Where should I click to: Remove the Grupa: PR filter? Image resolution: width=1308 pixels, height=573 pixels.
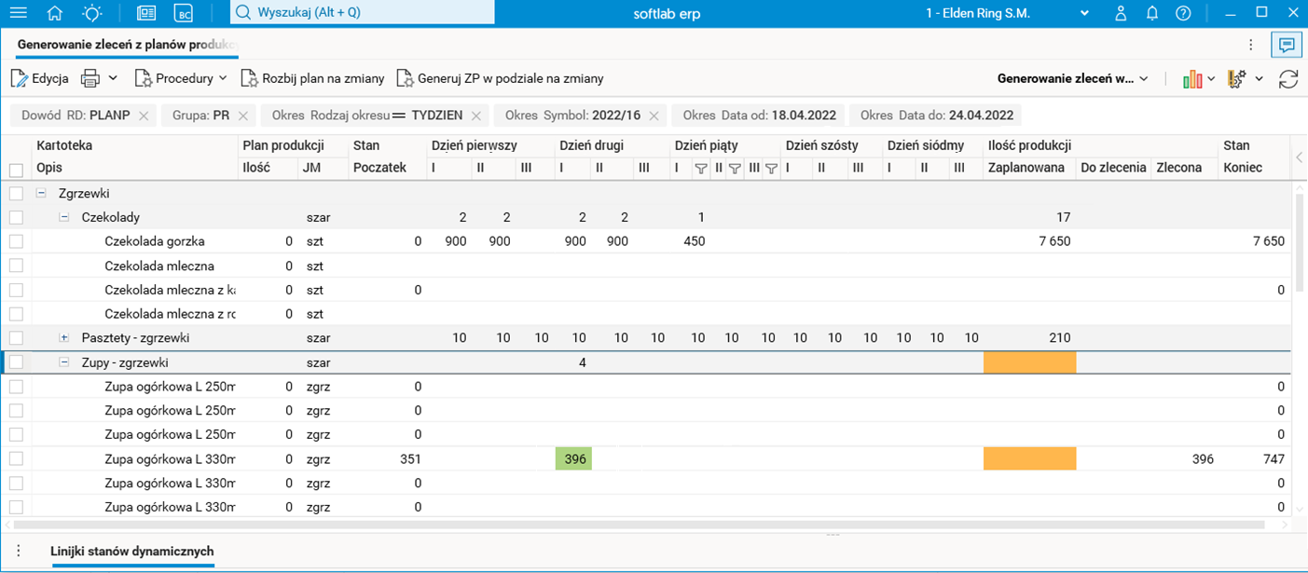tap(242, 116)
